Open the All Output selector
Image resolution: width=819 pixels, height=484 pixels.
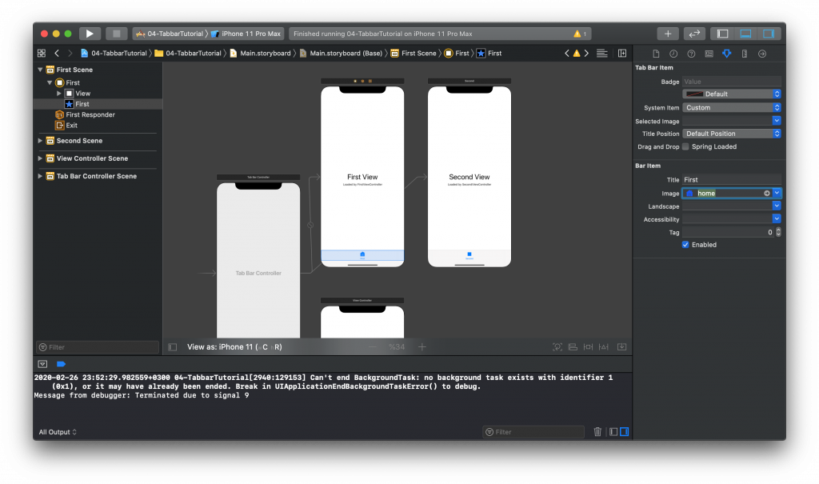(58, 432)
